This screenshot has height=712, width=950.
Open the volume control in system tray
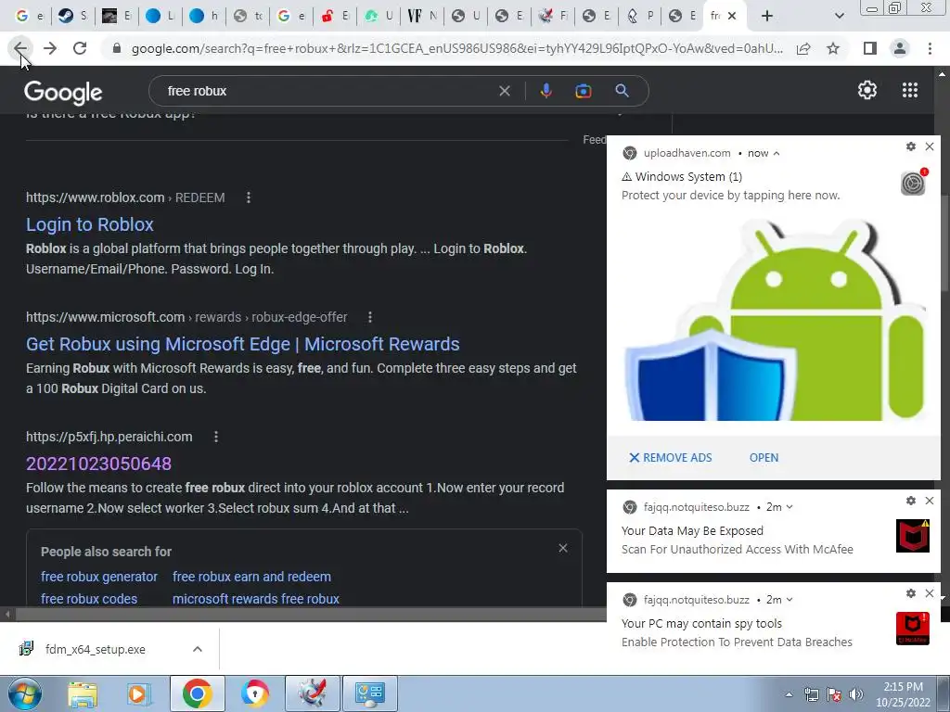point(856,694)
